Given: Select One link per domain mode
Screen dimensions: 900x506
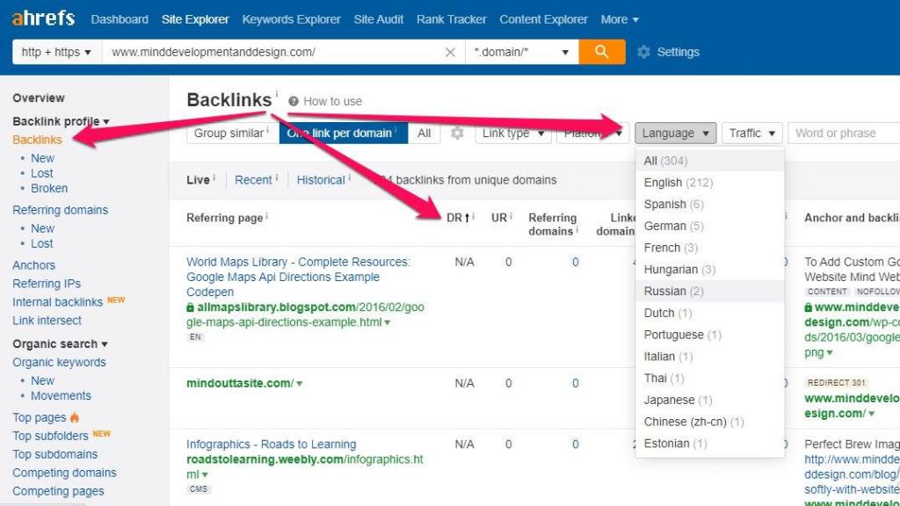Looking at the screenshot, I should pos(344,134).
